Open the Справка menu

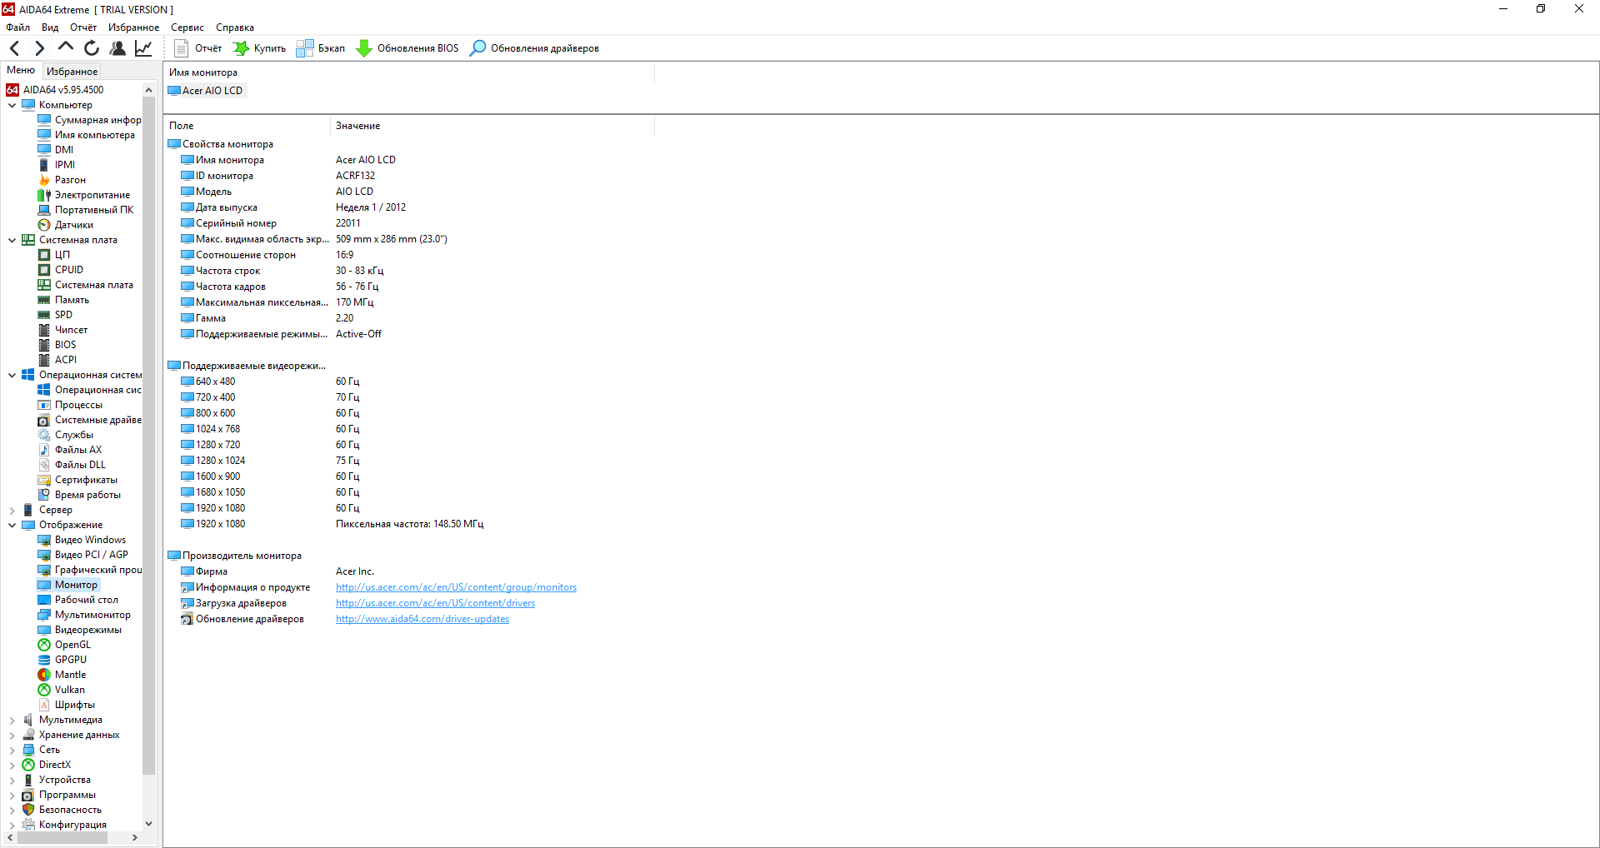(235, 27)
